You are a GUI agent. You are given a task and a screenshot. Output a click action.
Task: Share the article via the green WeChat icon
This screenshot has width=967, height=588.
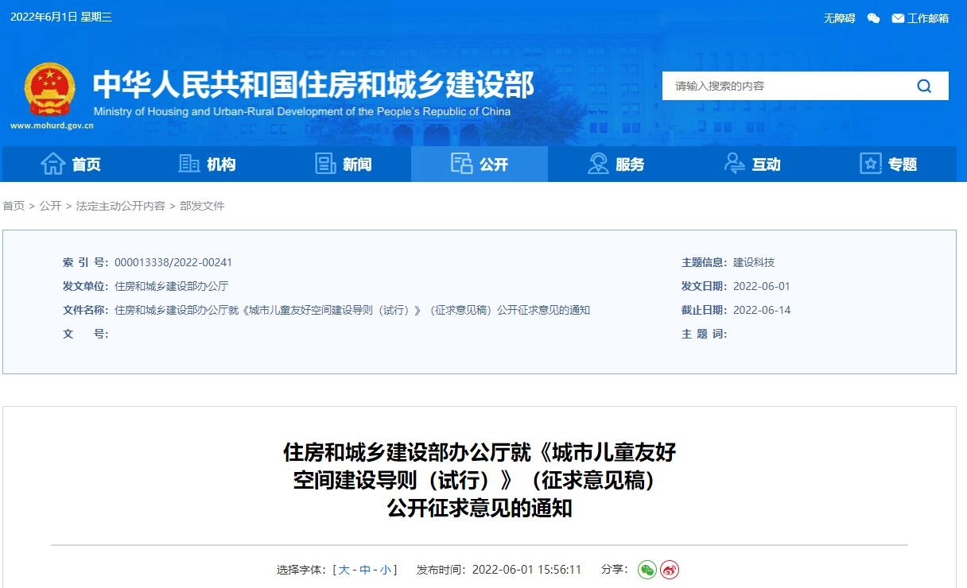646,570
